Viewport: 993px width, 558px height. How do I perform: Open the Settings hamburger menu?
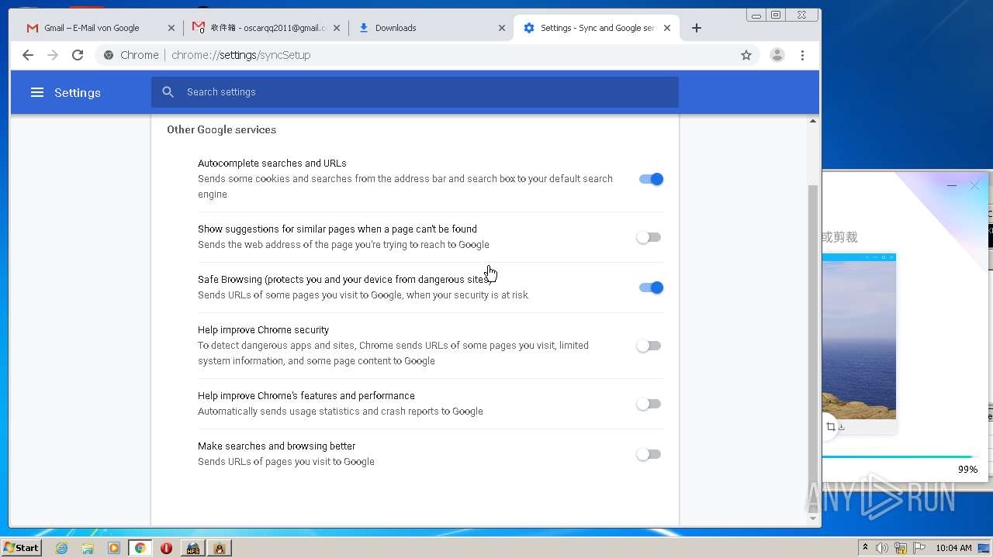click(x=36, y=92)
